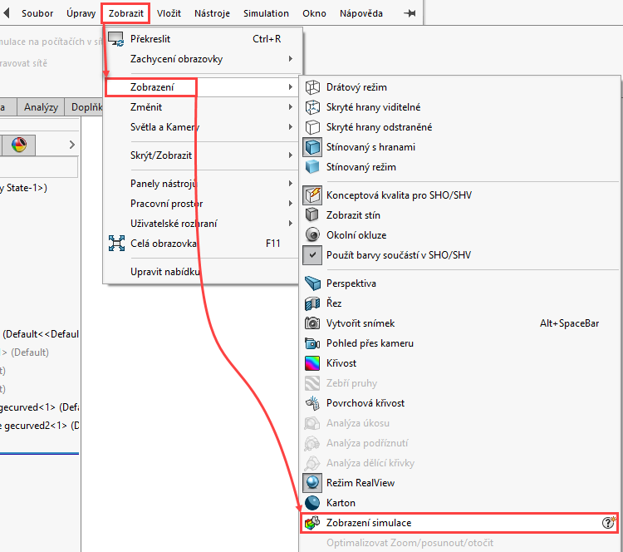Click the Celá obrazovka fullscreen icon
623x552 pixels.
click(116, 243)
